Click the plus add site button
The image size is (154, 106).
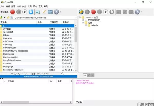pyautogui.click(x=85, y=75)
